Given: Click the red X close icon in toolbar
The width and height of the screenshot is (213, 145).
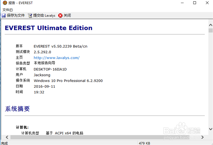Looking at the screenshot, I should [60, 15].
